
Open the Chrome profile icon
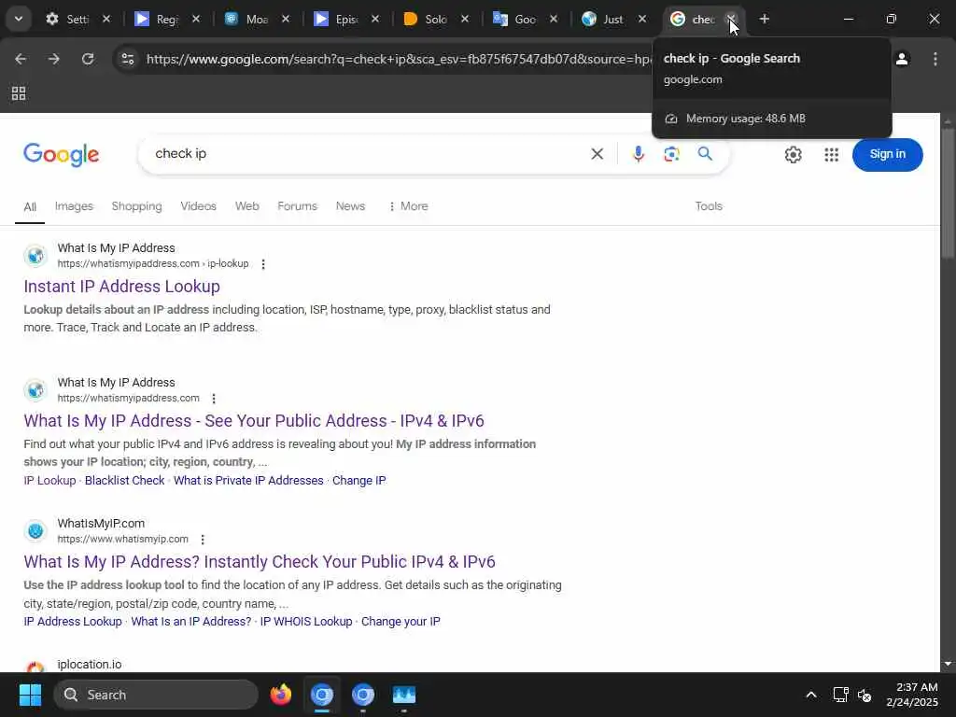pyautogui.click(x=902, y=59)
